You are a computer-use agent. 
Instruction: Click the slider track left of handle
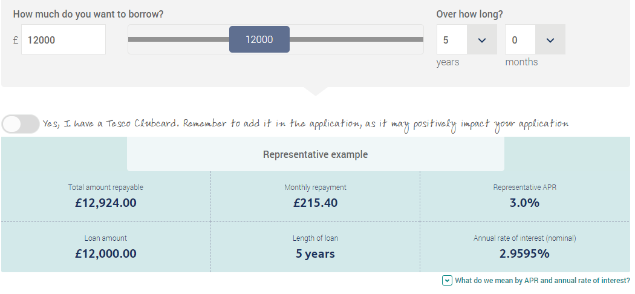pos(178,39)
